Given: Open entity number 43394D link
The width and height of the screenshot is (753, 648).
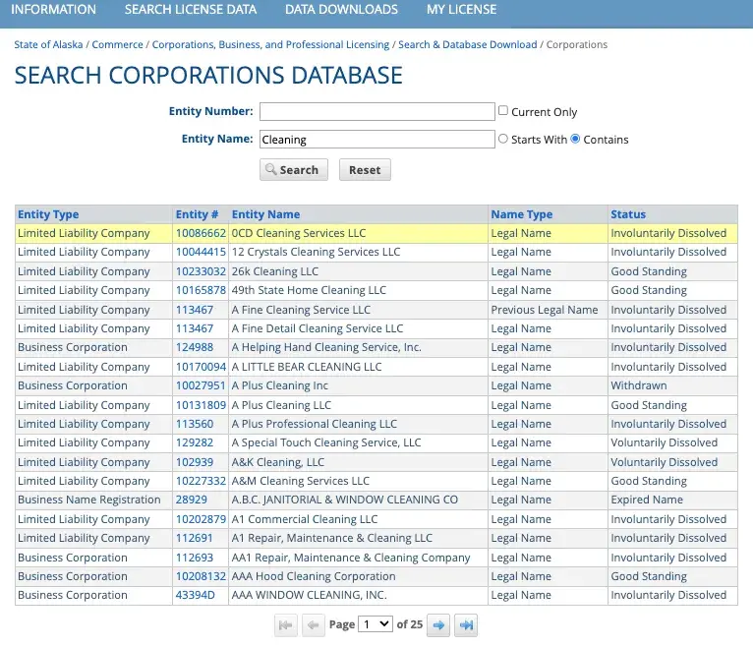Looking at the screenshot, I should click(x=195, y=595).
